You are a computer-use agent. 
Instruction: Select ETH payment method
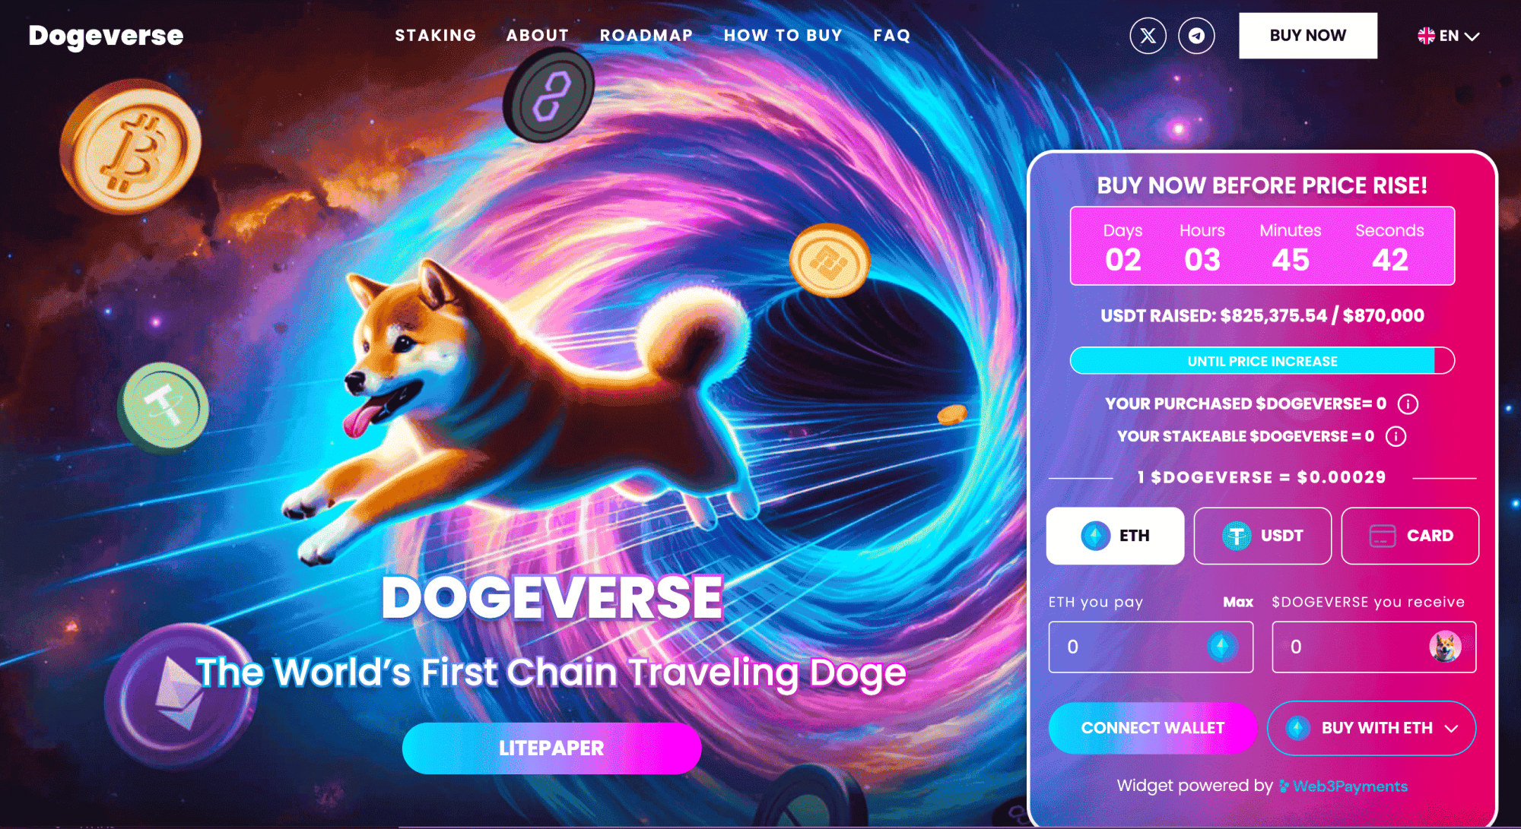coord(1115,536)
